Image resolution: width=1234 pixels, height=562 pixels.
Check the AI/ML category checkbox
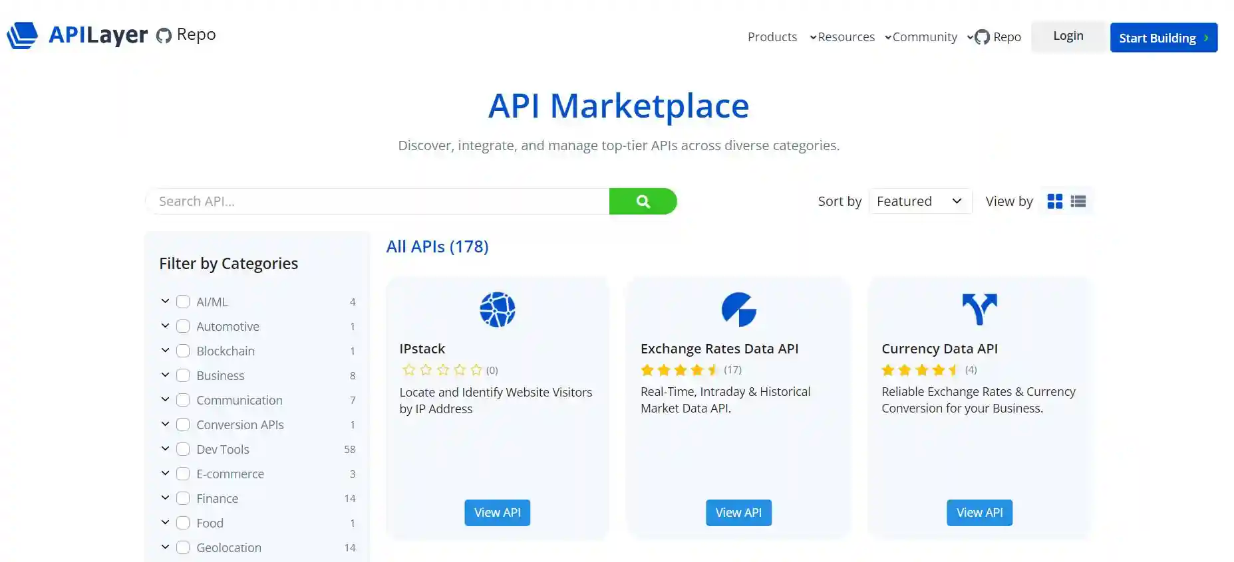pos(183,302)
